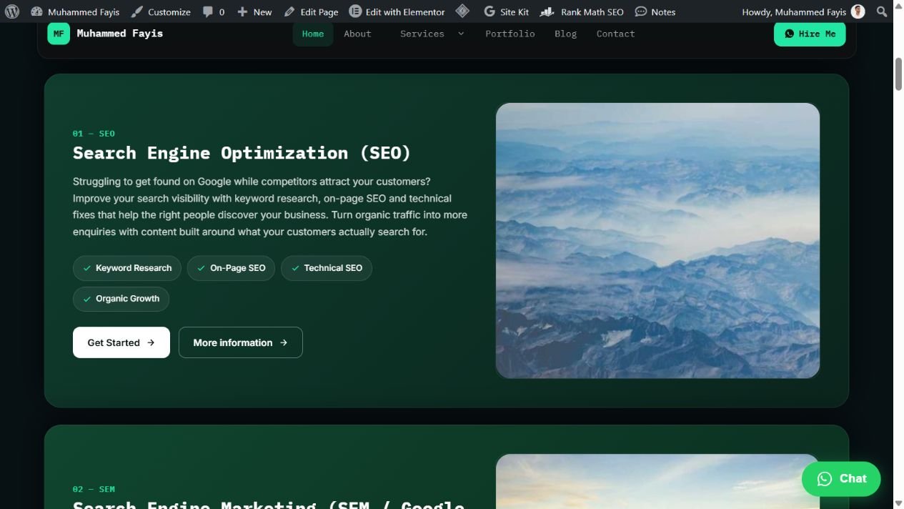Image resolution: width=904 pixels, height=509 pixels.
Task: Open the New content menu
Action: [254, 11]
